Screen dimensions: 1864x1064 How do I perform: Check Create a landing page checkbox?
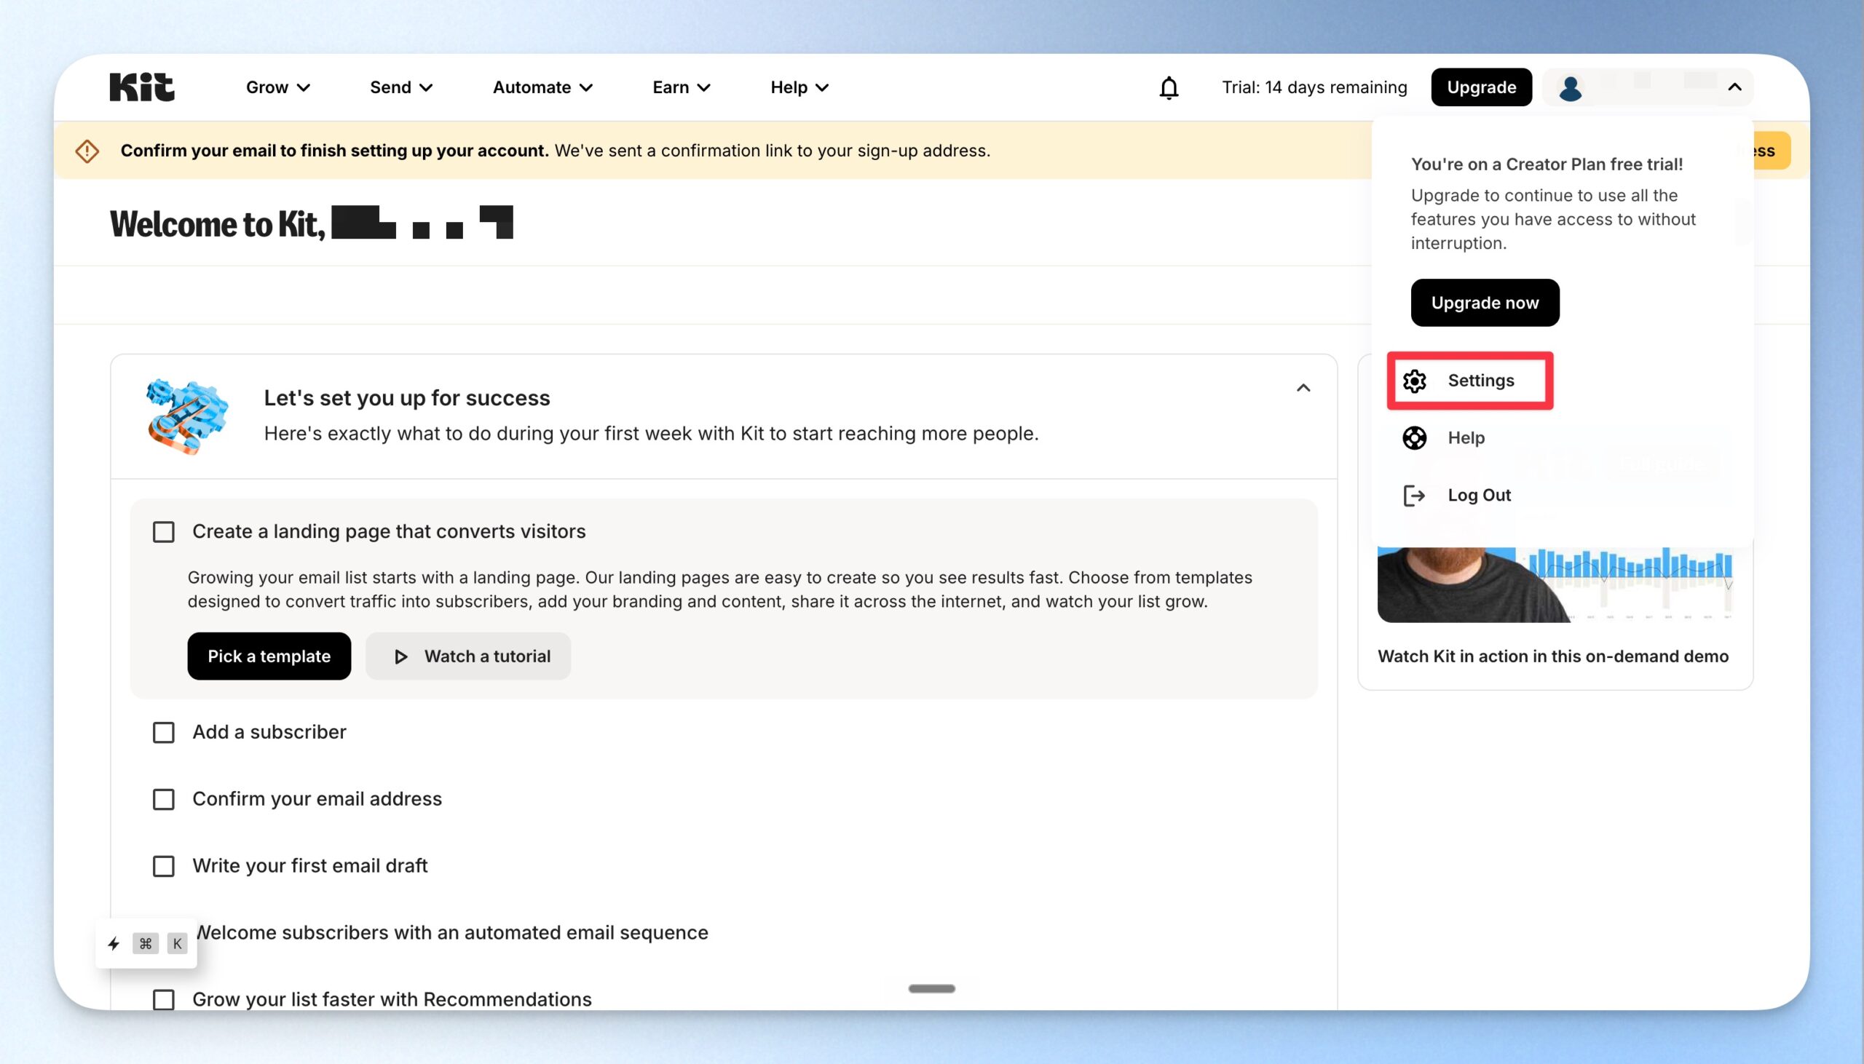pos(164,532)
